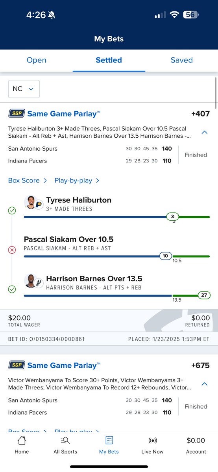Tap the SGP badge on the +407 parlay

pos(17,114)
